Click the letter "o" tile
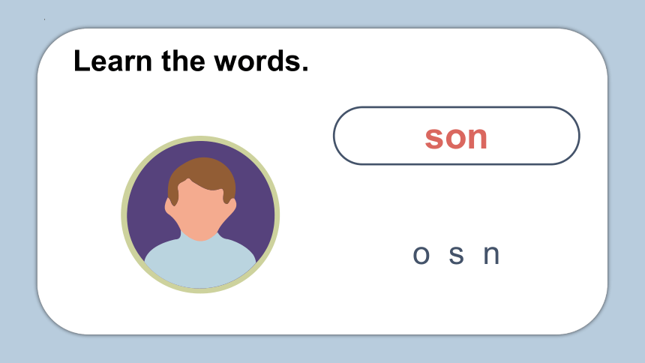Image resolution: width=645 pixels, height=363 pixels. 421,255
